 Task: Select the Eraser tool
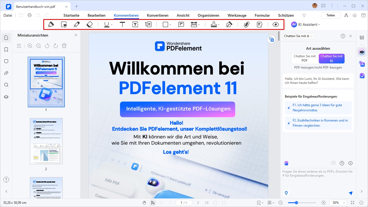click(90, 24)
